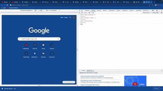Open the Lighthouse tab

[x=139, y=10]
